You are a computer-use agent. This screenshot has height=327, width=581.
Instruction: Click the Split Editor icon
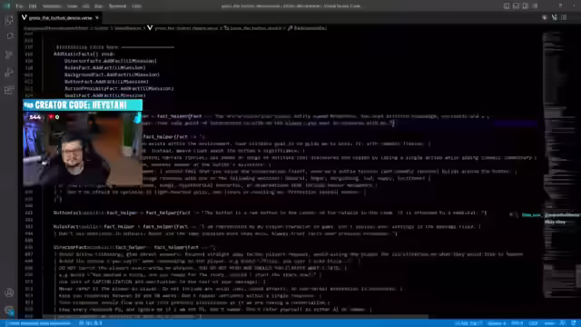tap(564, 17)
